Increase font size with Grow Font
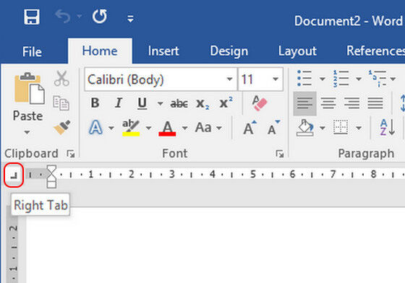 coord(250,128)
